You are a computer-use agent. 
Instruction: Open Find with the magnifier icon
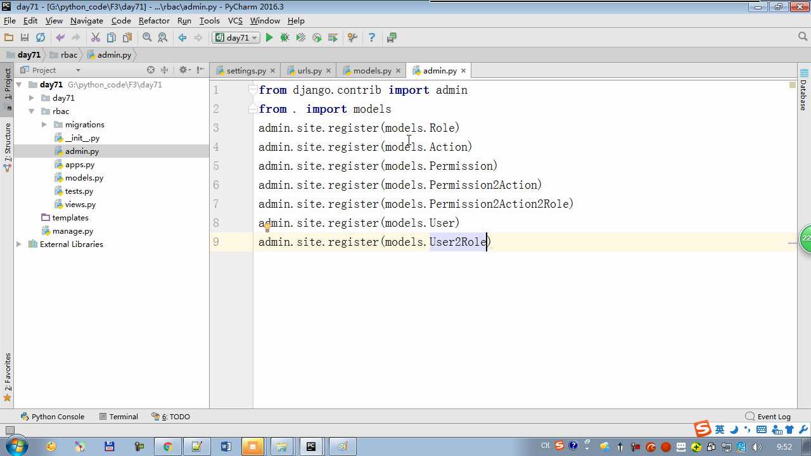(x=147, y=38)
